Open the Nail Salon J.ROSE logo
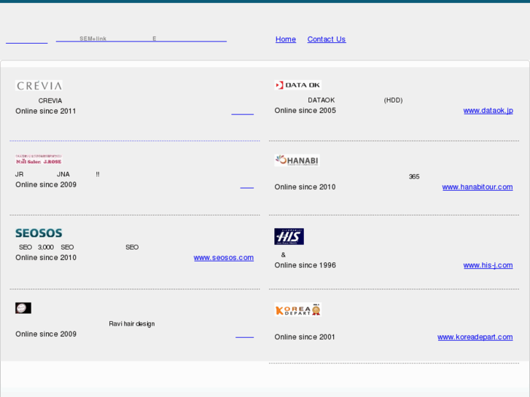This screenshot has width=530, height=397. [39, 159]
